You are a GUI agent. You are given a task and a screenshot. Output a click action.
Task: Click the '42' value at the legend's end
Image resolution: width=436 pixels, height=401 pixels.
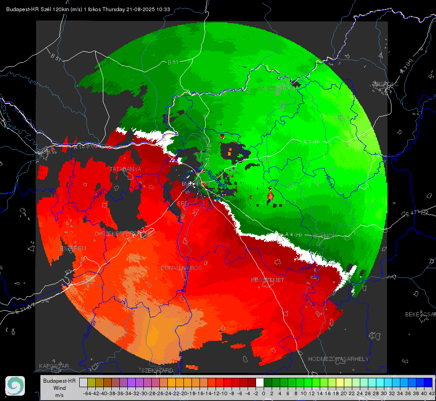tap(432, 393)
